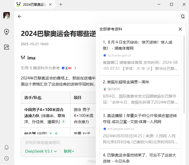The image size is (189, 165).
Task: Toggle the 联网 web search option
Action: point(69,151)
